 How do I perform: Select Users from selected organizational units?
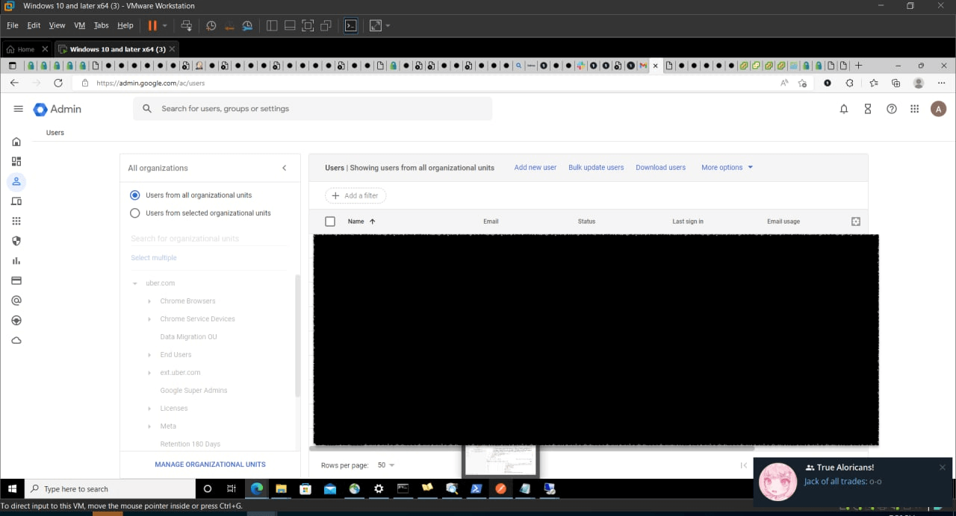point(134,213)
